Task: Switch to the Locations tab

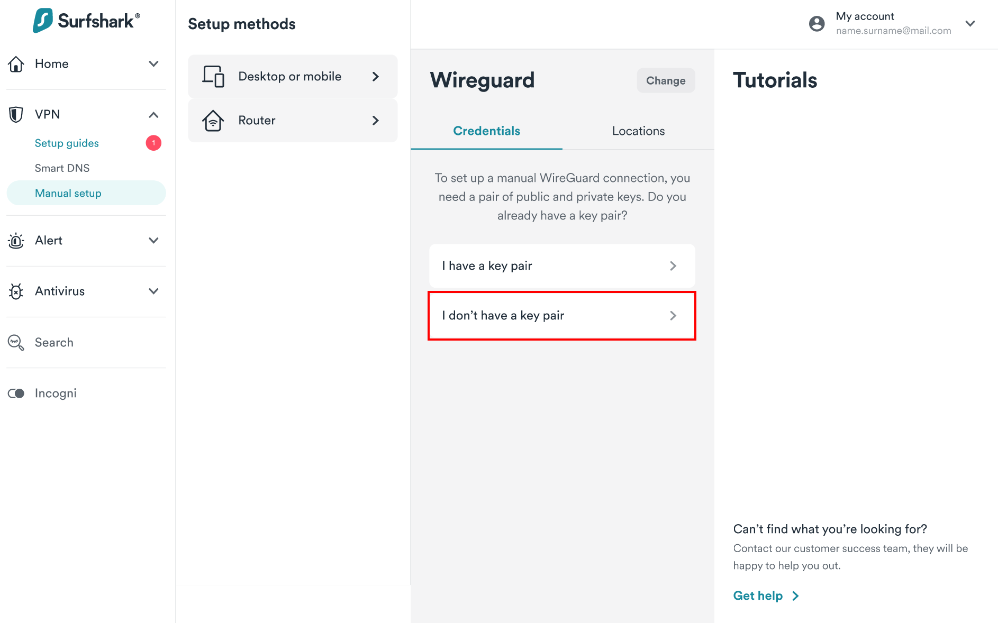Action: (638, 131)
